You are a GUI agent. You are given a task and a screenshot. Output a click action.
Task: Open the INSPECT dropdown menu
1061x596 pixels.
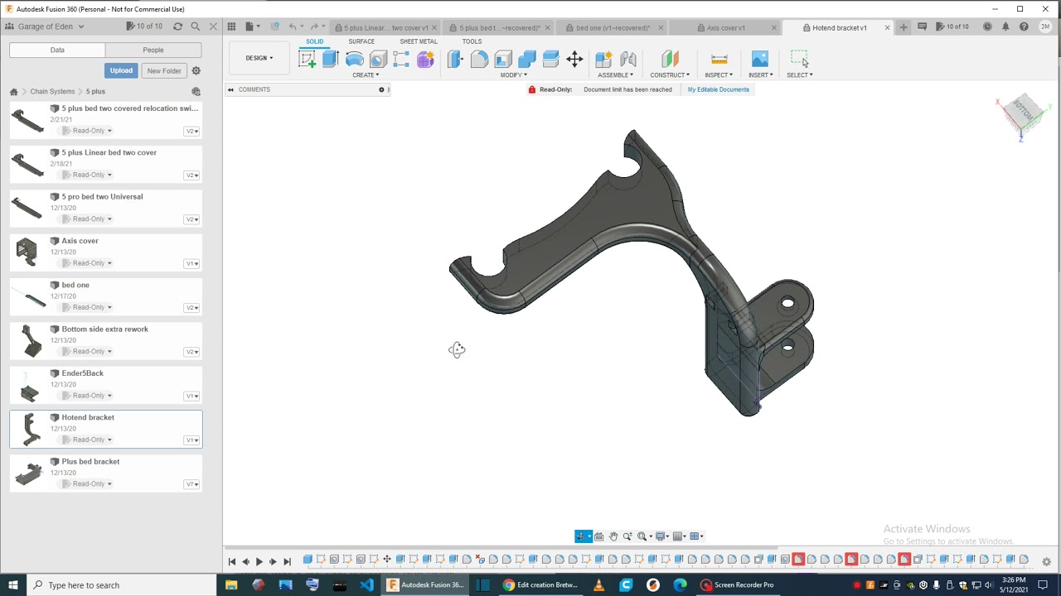tap(719, 75)
